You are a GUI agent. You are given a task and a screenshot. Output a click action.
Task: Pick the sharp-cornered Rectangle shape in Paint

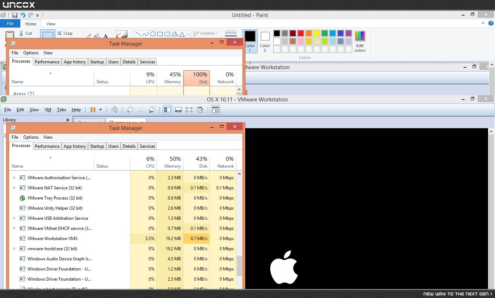(160, 34)
